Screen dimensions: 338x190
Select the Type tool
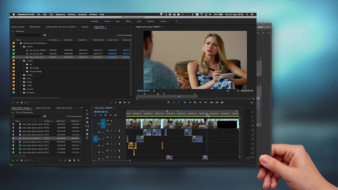pos(87,138)
